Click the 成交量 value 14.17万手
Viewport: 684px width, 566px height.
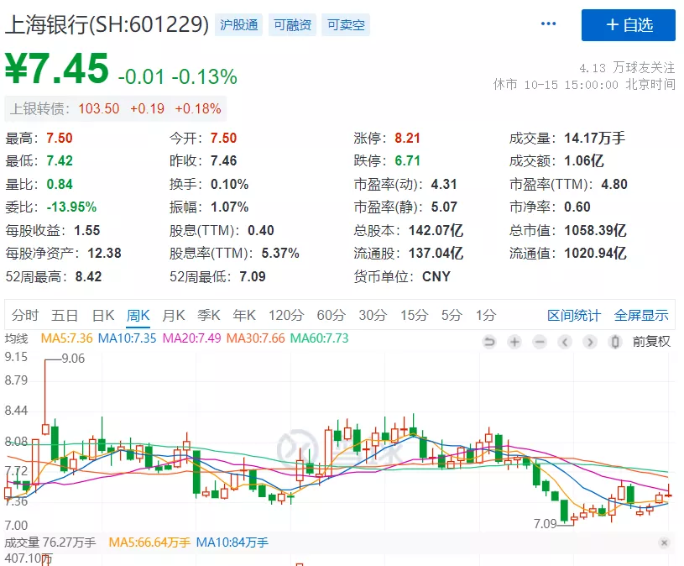pos(594,138)
